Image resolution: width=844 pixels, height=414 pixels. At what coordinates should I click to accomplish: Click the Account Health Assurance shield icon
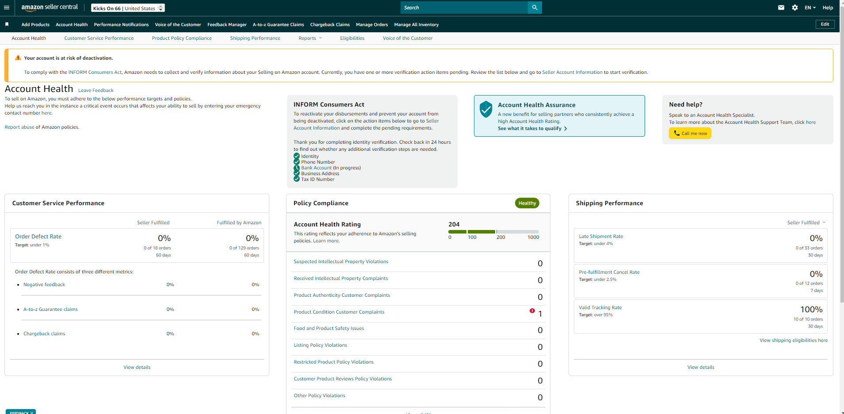(x=486, y=109)
